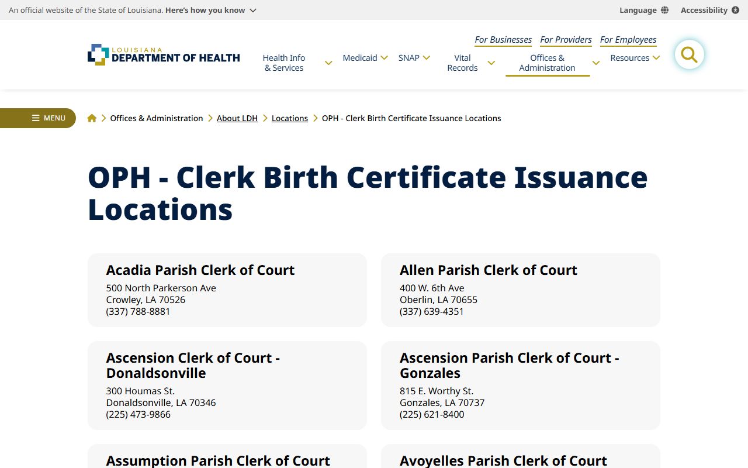Go to Locations breadcrumb link
The width and height of the screenshot is (748, 468).
pos(290,118)
